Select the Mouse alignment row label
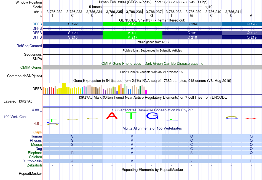 pos(36,145)
